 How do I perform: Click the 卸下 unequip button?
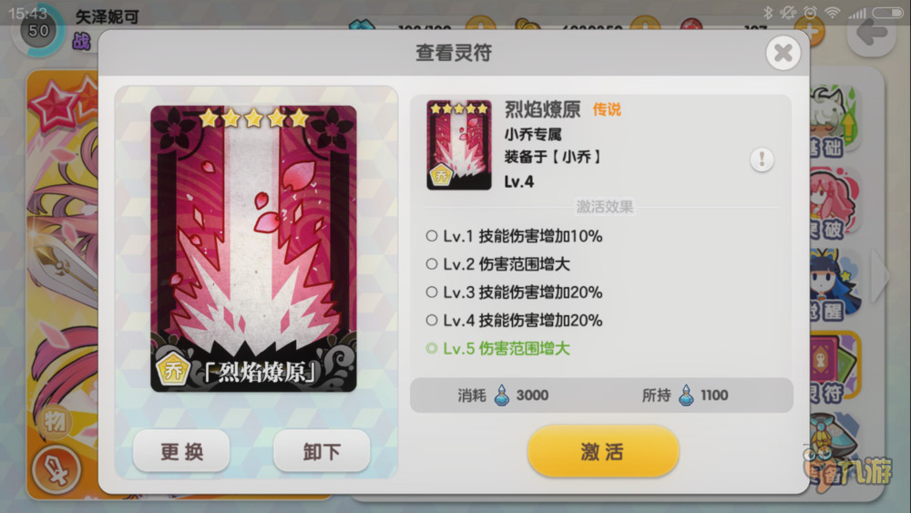pyautogui.click(x=322, y=451)
